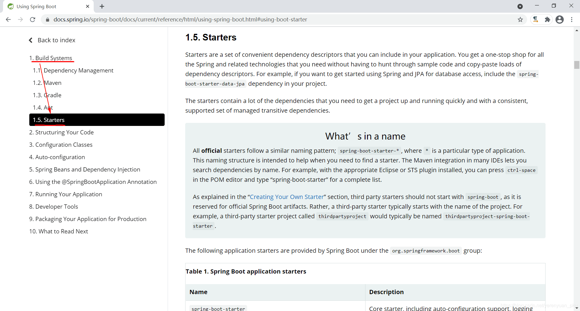Viewport: 580px width, 311px height.
Task: Click the scrollbar down arrow
Action: 577,308
